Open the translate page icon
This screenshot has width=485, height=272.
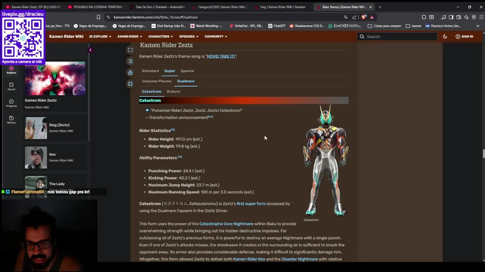(x=346, y=17)
